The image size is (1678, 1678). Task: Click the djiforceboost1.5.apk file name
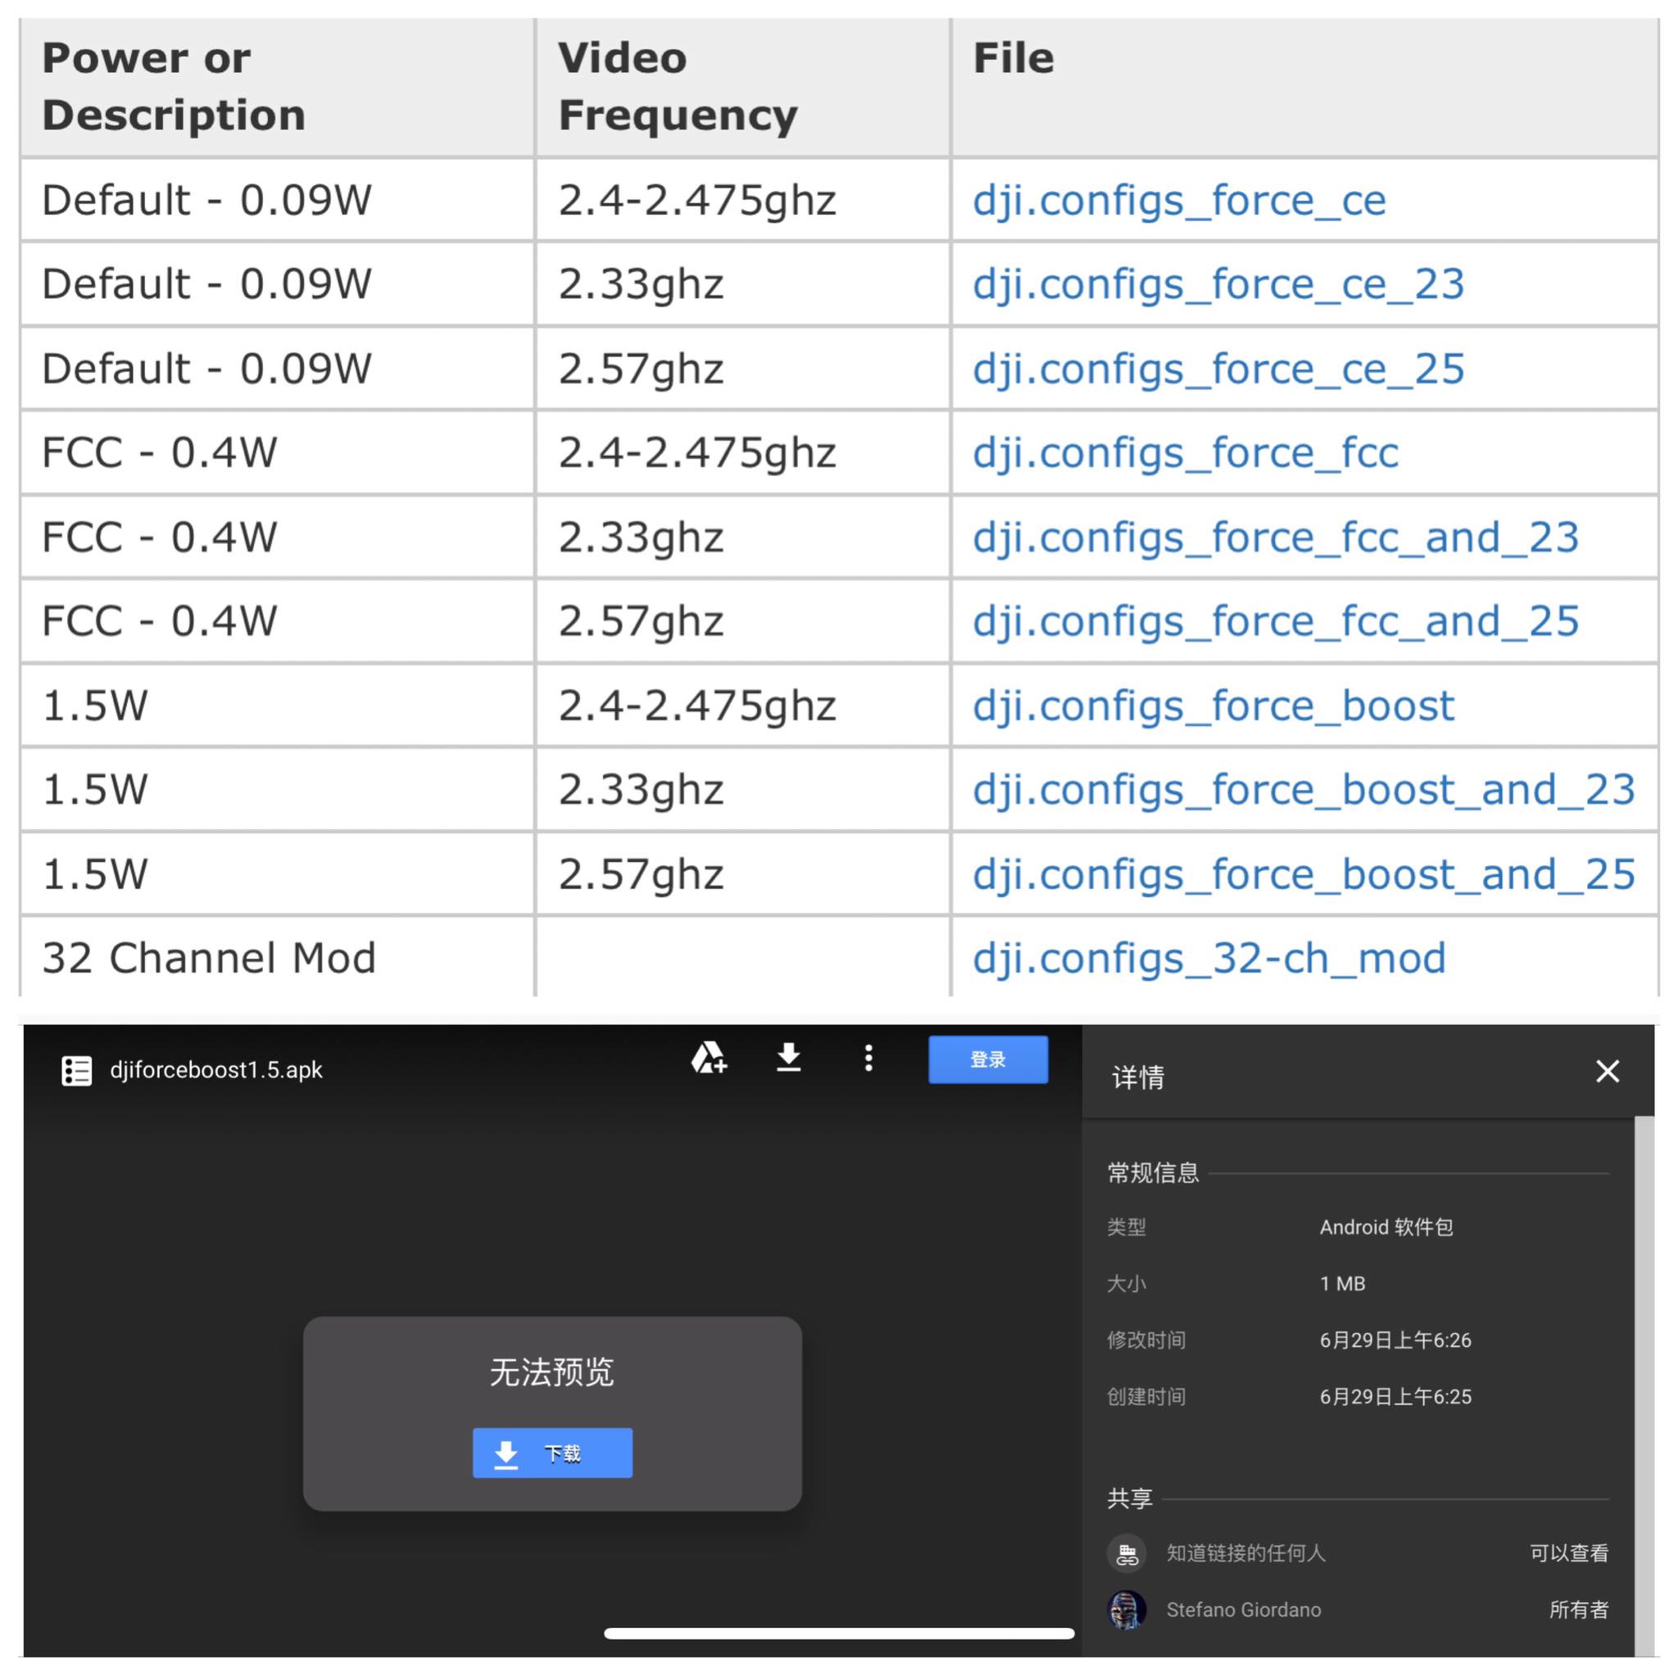(216, 1070)
